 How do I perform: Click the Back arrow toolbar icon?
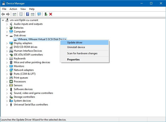click(3, 14)
